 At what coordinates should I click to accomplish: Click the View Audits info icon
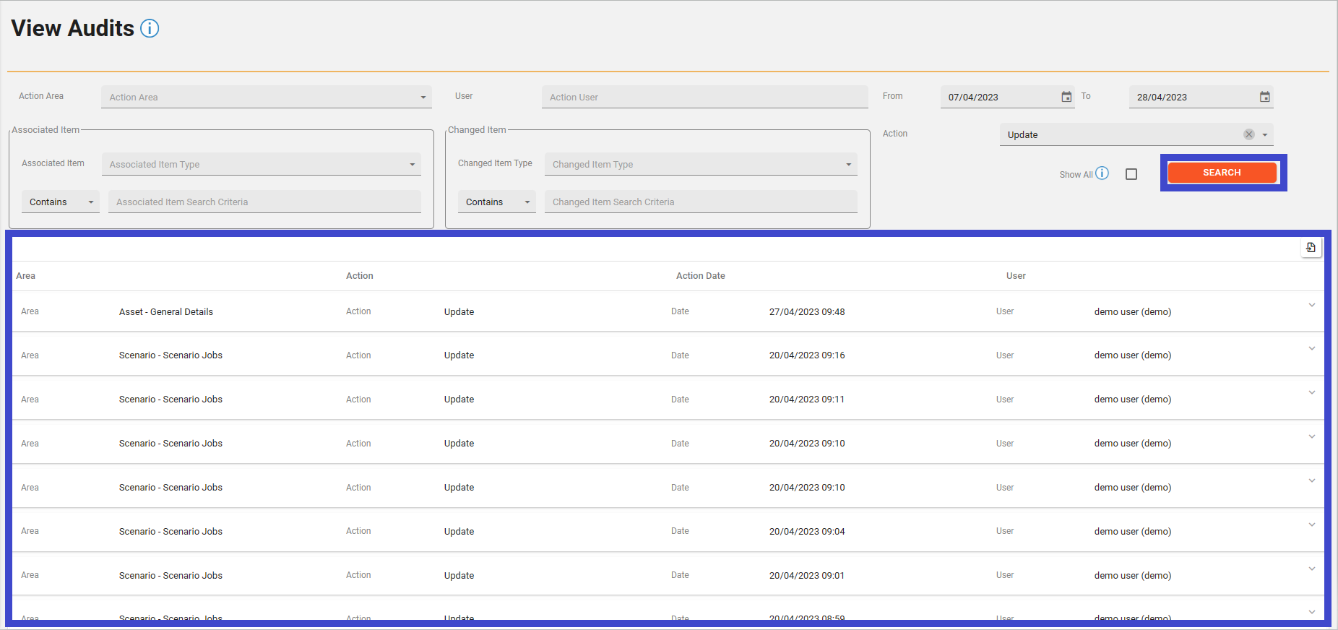(150, 28)
